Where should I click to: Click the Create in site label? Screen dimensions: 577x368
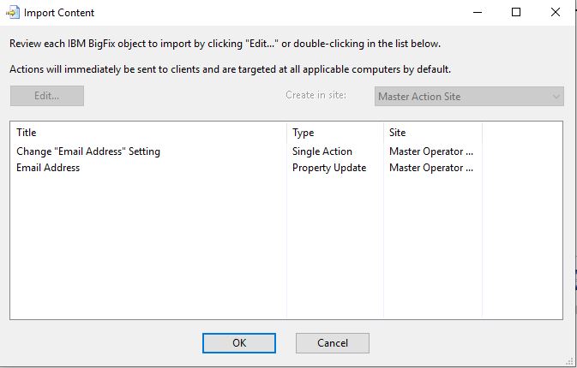point(316,95)
